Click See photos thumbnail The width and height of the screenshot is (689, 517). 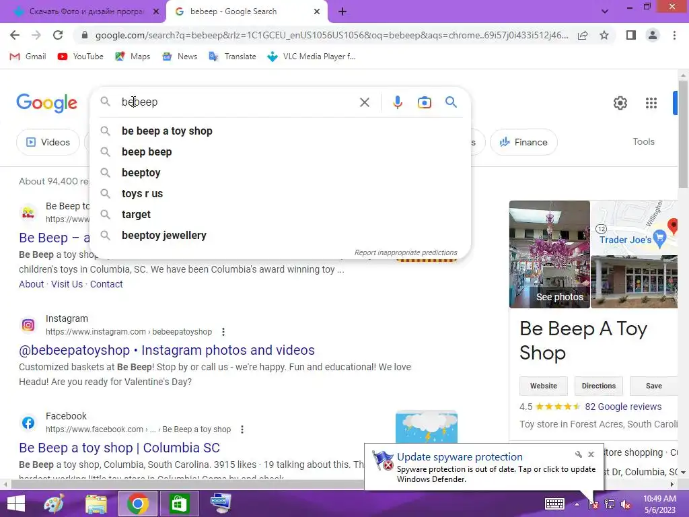tap(549, 254)
